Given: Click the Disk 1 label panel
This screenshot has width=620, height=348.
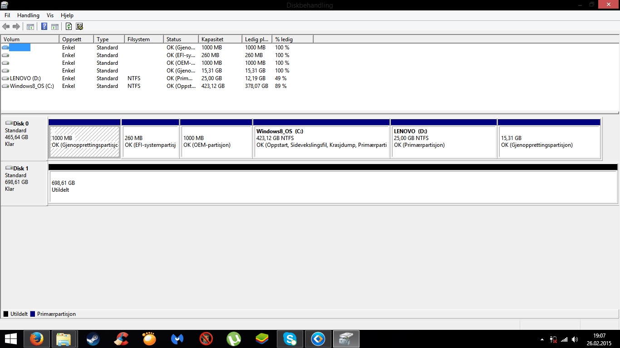Looking at the screenshot, I should pyautogui.click(x=24, y=184).
